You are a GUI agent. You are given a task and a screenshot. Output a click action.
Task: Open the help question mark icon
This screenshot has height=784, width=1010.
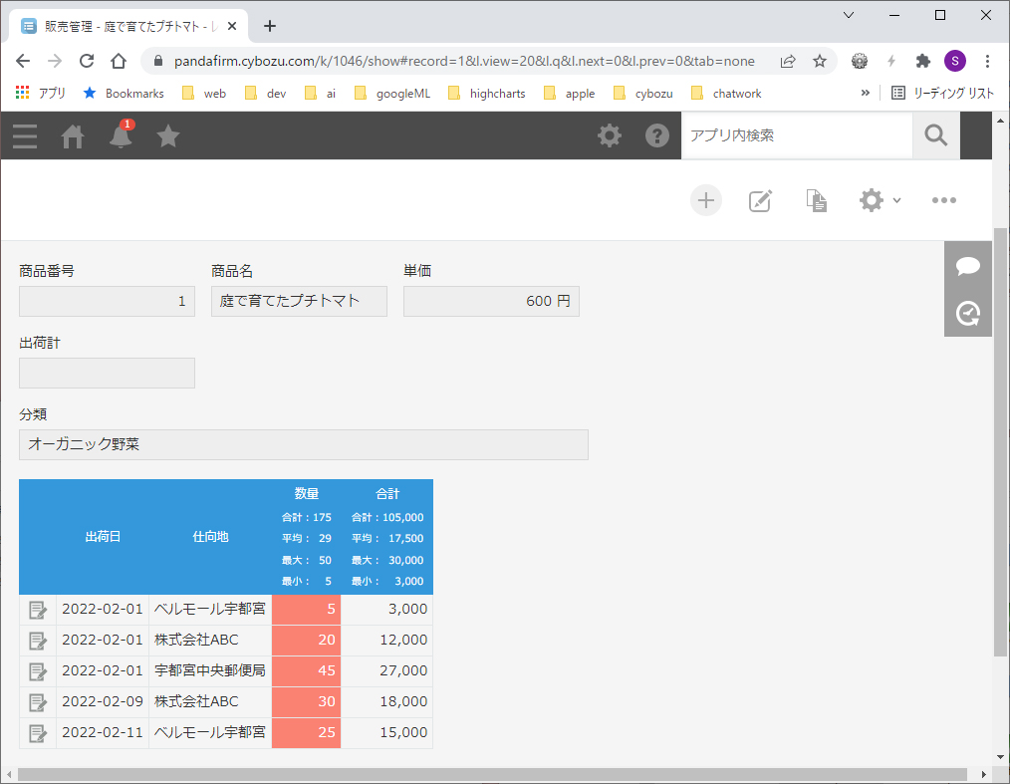(x=657, y=135)
